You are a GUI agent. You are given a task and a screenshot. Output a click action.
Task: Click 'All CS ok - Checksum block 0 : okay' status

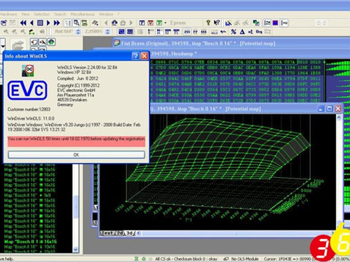coord(186,259)
